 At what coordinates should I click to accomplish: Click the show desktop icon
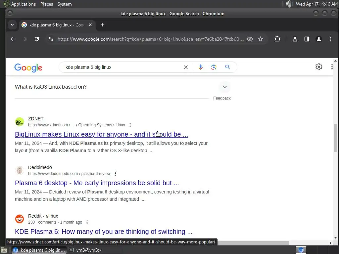click(x=4, y=250)
